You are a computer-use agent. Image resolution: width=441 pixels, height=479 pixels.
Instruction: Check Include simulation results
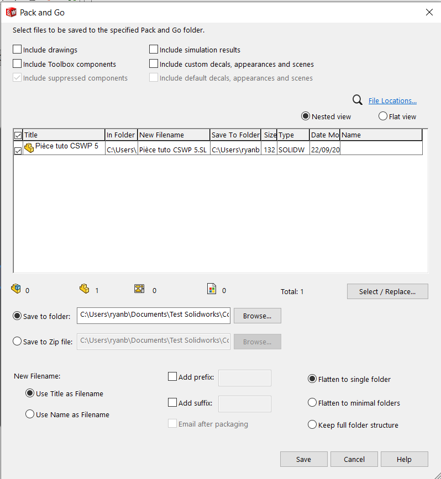click(x=154, y=50)
